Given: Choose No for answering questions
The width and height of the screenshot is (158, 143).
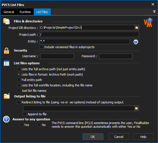Looking at the screenshot, I should 39,125.
